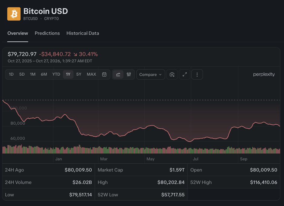The image size is (284, 206).
Task: Click the Overview tab
Action: (x=18, y=33)
